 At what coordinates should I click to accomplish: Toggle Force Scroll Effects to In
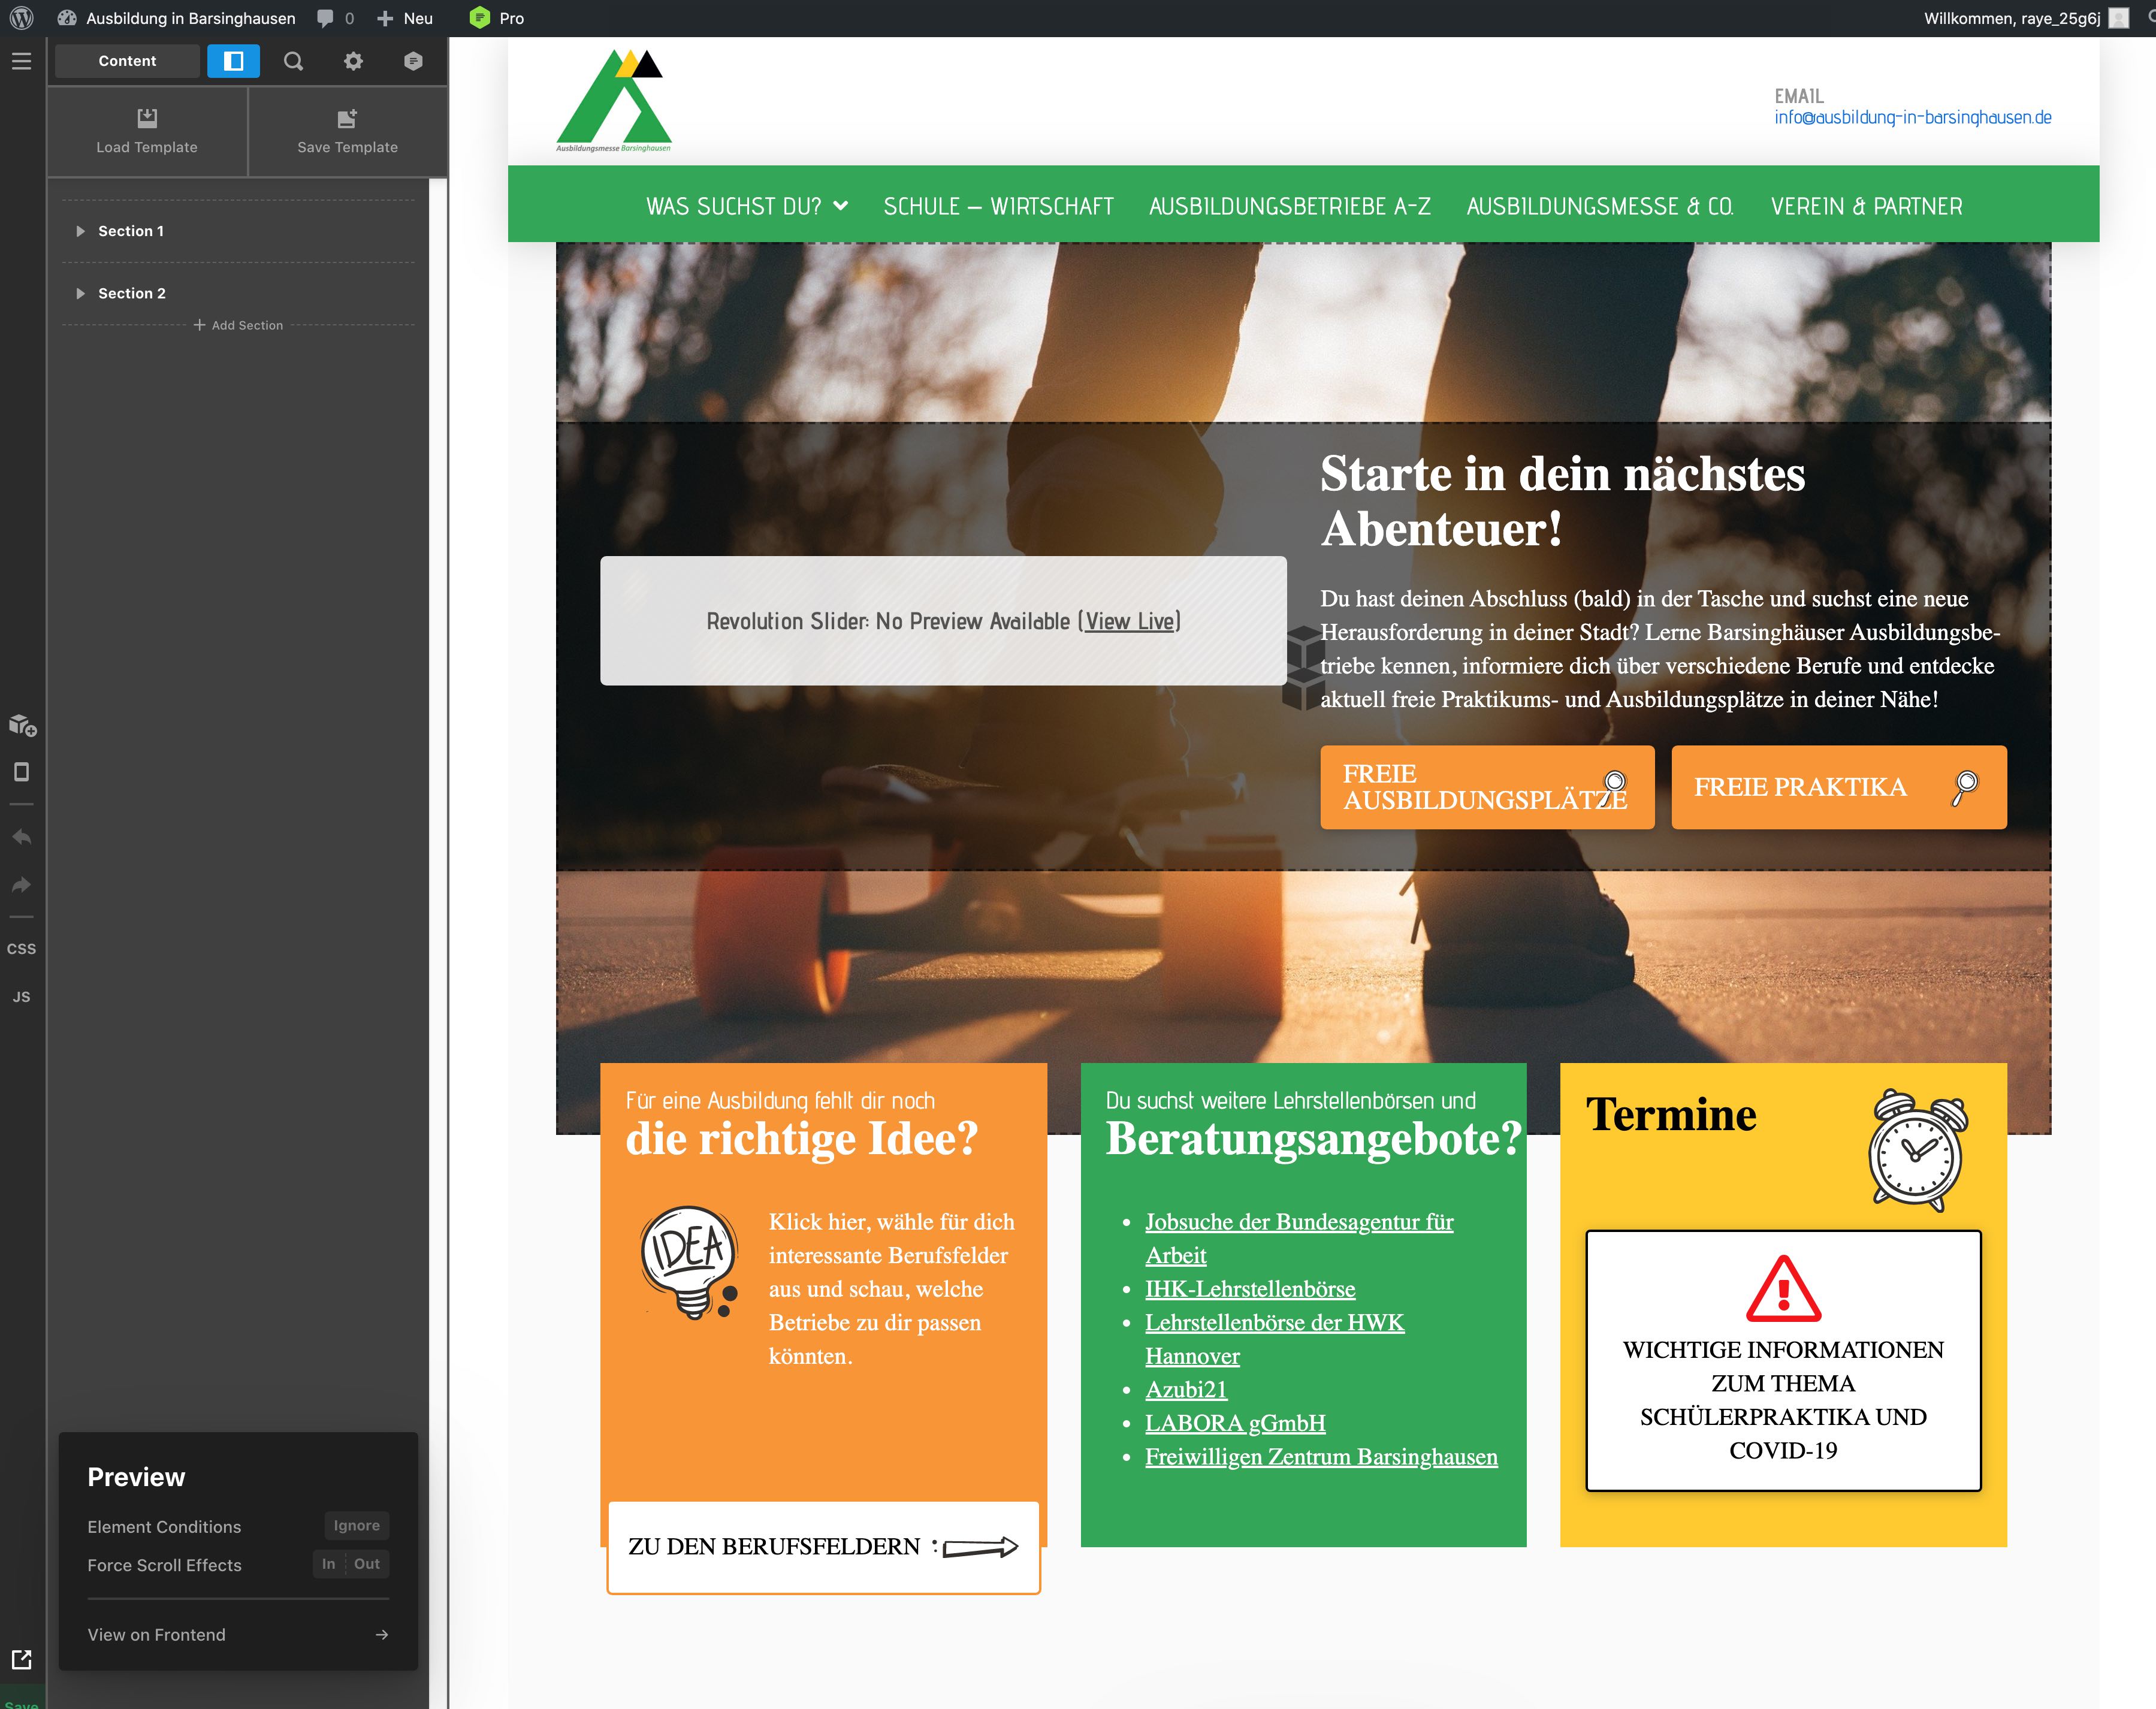[329, 1564]
